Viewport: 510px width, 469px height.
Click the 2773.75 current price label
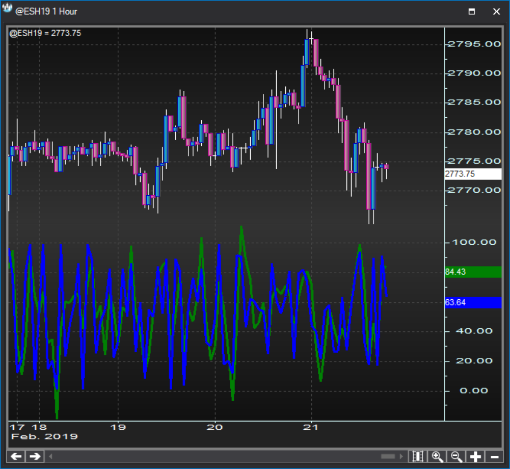[x=473, y=174]
